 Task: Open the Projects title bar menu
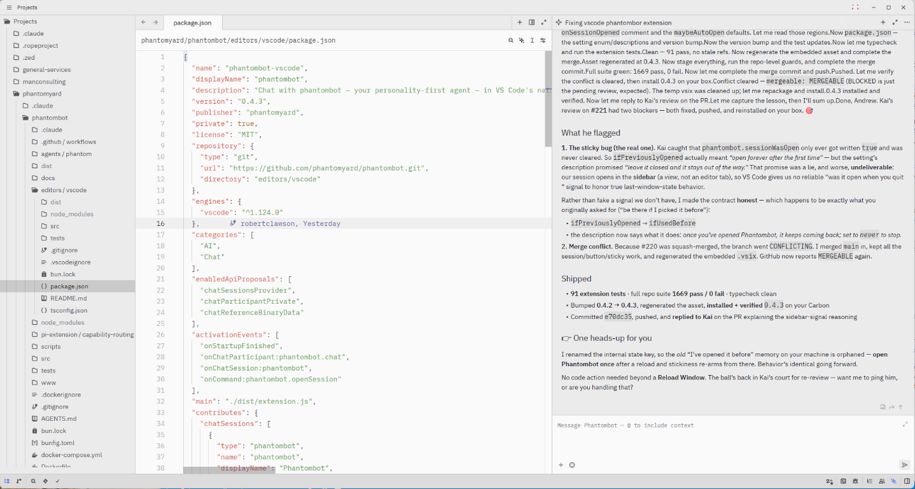coord(27,7)
